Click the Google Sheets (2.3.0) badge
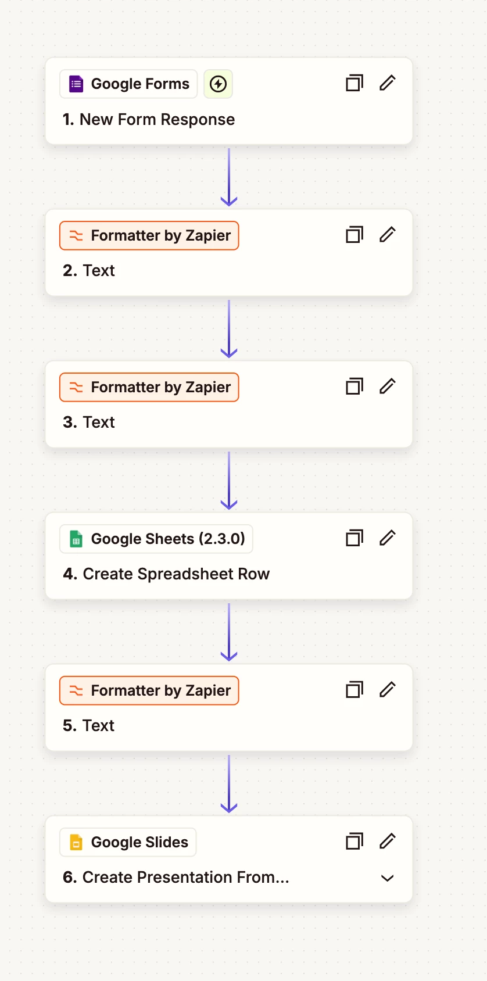487x981 pixels. tap(156, 539)
